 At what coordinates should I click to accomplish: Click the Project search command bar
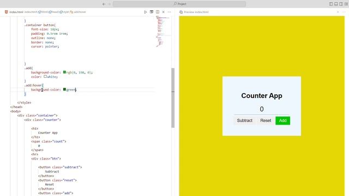pos(179,4)
